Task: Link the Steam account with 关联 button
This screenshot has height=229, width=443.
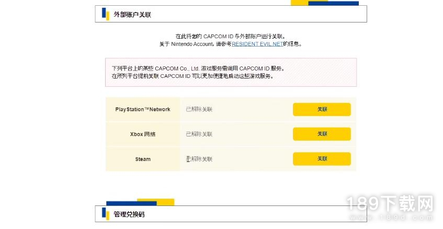Action: click(x=322, y=159)
